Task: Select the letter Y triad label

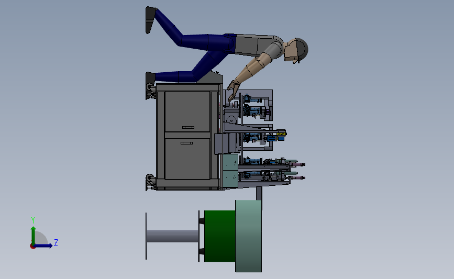Action: point(33,220)
